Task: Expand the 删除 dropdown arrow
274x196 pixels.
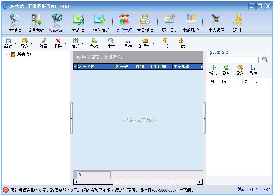Action: click(65, 43)
